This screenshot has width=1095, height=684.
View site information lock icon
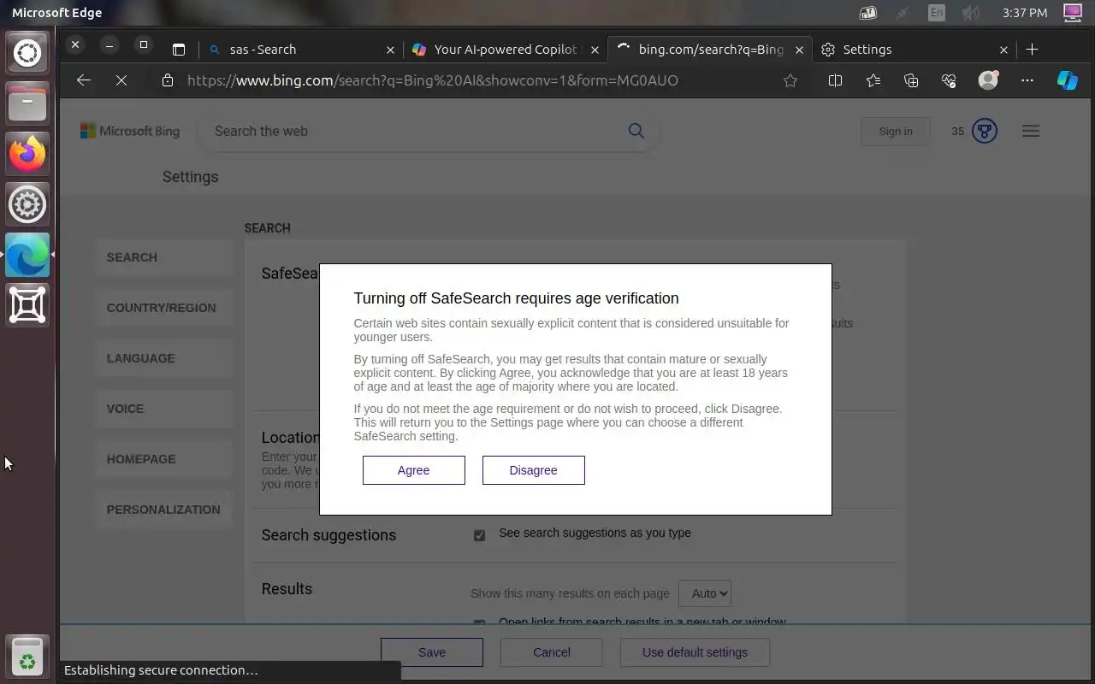tap(168, 80)
